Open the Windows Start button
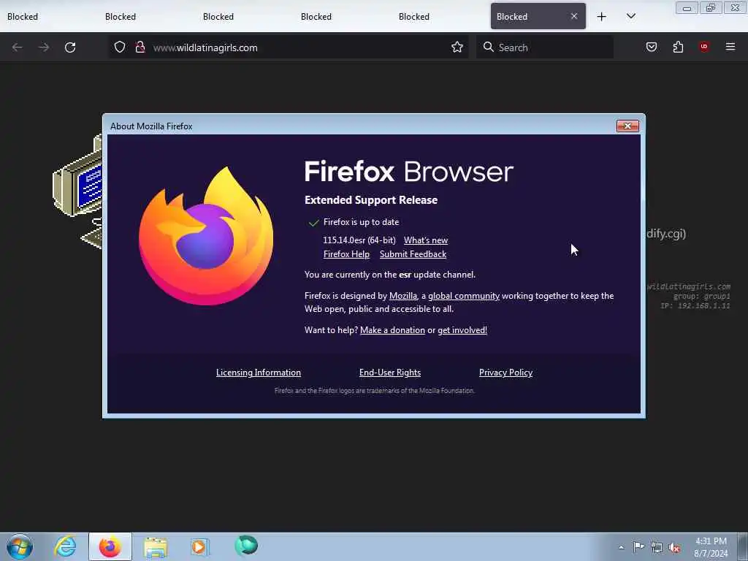The height and width of the screenshot is (561, 748). tap(20, 546)
